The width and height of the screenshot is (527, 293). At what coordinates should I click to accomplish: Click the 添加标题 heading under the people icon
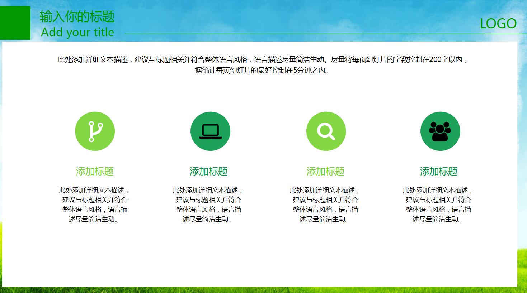point(438,172)
